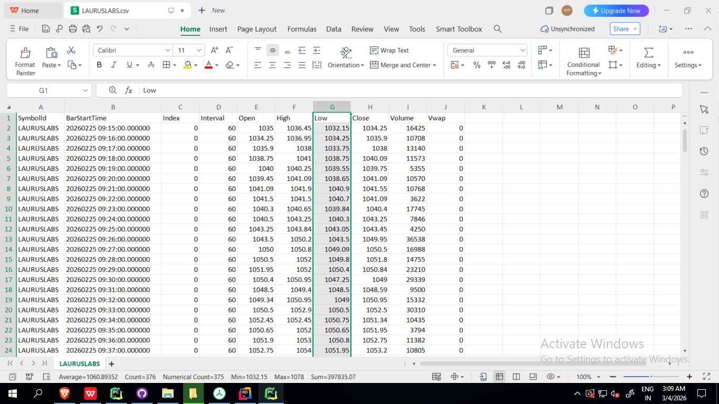This screenshot has height=404, width=719.
Task: Toggle Wrap Text option
Action: [390, 50]
